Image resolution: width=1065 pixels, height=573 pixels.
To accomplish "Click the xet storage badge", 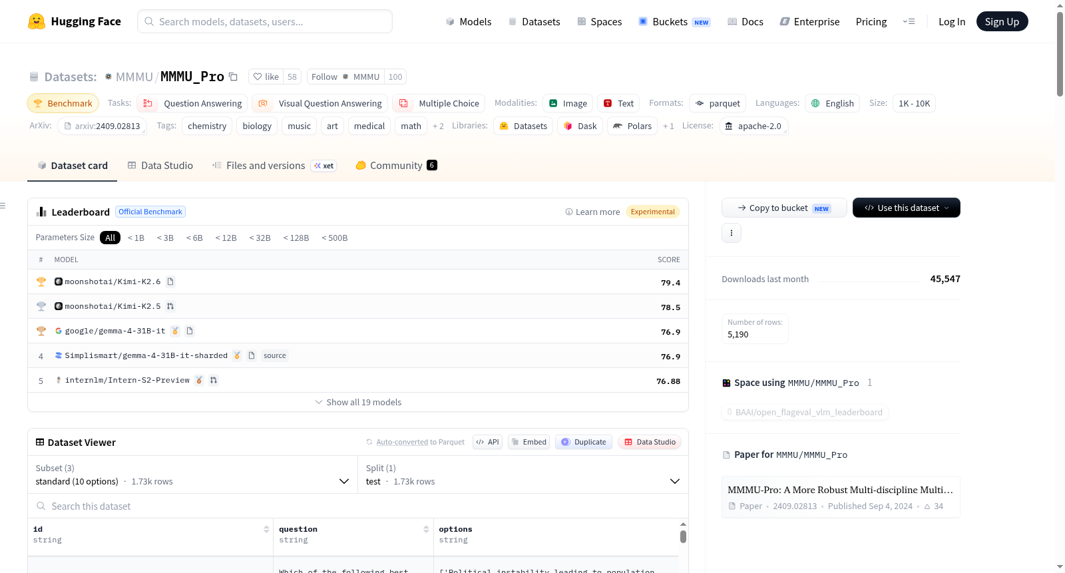I will click(324, 166).
